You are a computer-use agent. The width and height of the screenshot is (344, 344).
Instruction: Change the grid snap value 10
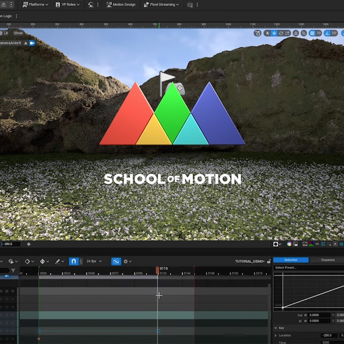pyautogui.click(x=319, y=33)
